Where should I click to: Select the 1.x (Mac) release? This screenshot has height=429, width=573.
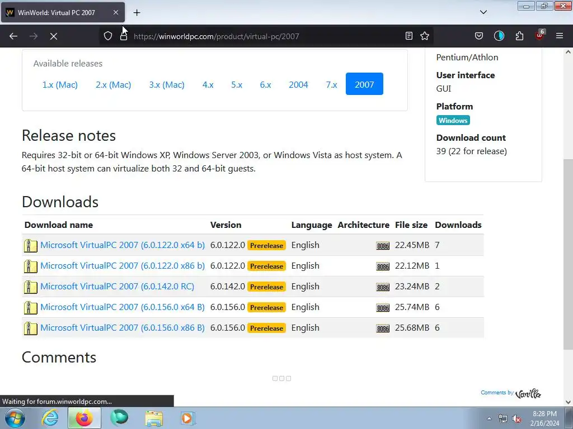click(60, 85)
